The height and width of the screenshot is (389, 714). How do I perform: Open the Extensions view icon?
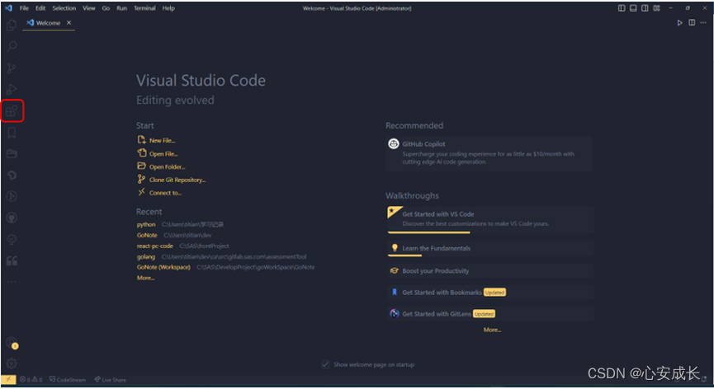[x=12, y=111]
